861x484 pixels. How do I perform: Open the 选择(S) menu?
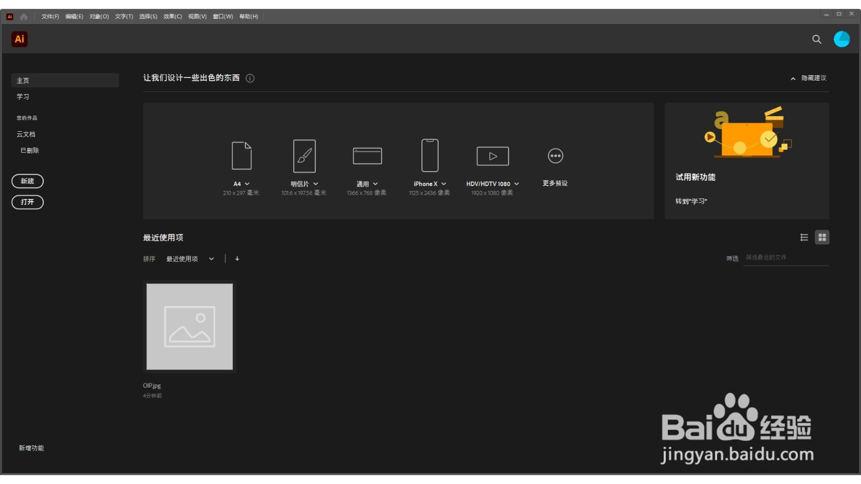coord(148,17)
